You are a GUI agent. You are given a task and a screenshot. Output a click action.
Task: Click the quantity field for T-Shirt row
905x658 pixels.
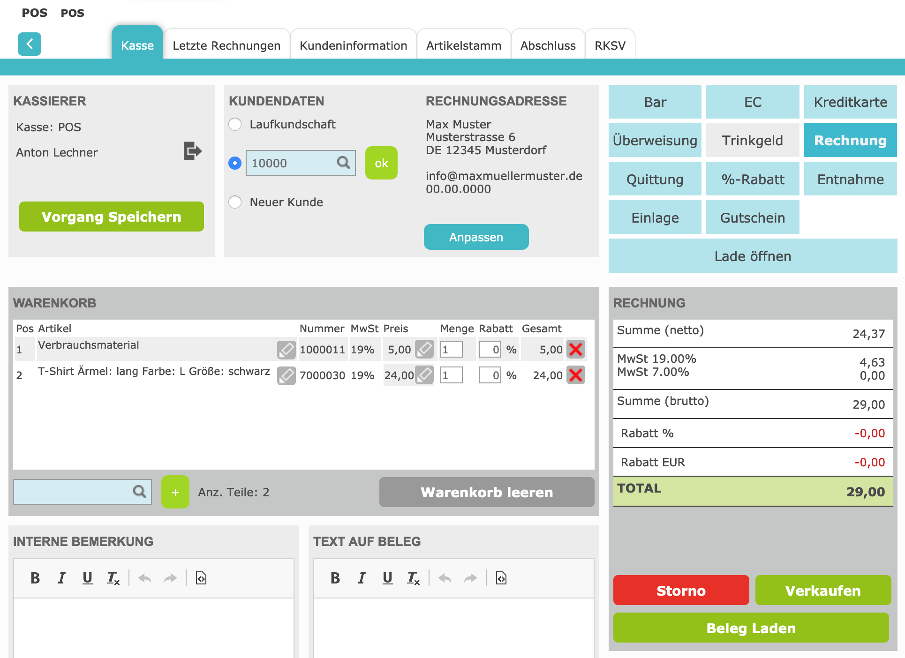pyautogui.click(x=451, y=375)
